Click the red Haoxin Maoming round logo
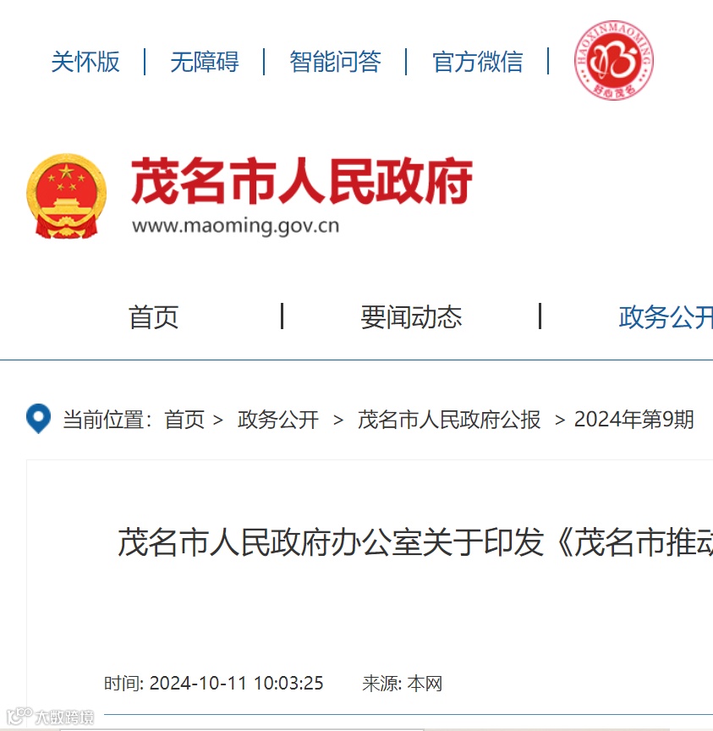This screenshot has height=731, width=713. 614,60
